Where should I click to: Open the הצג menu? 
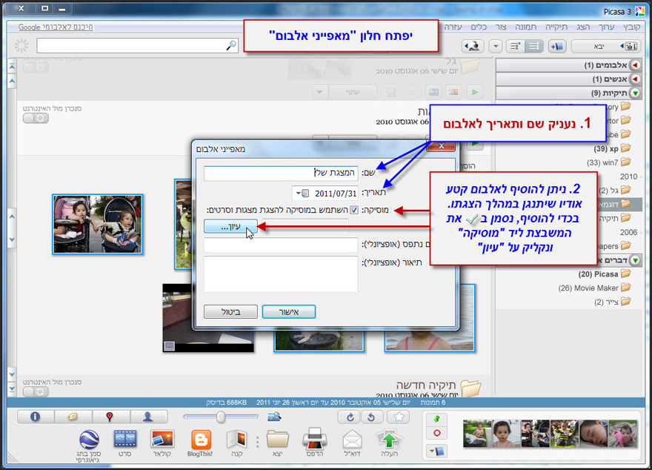click(583, 27)
